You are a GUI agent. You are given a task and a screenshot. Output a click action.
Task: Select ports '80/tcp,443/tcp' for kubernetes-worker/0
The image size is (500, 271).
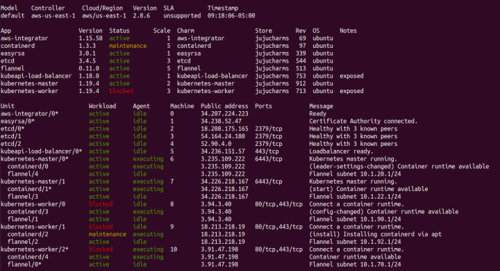(278, 204)
